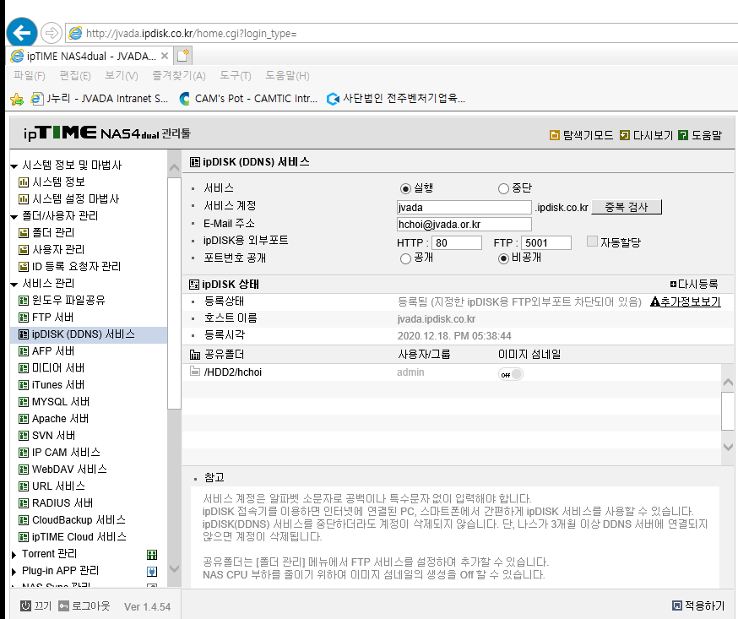This screenshot has height=619, width=738.
Task: Open iTunes 서버 icon
Action: click(x=24, y=385)
